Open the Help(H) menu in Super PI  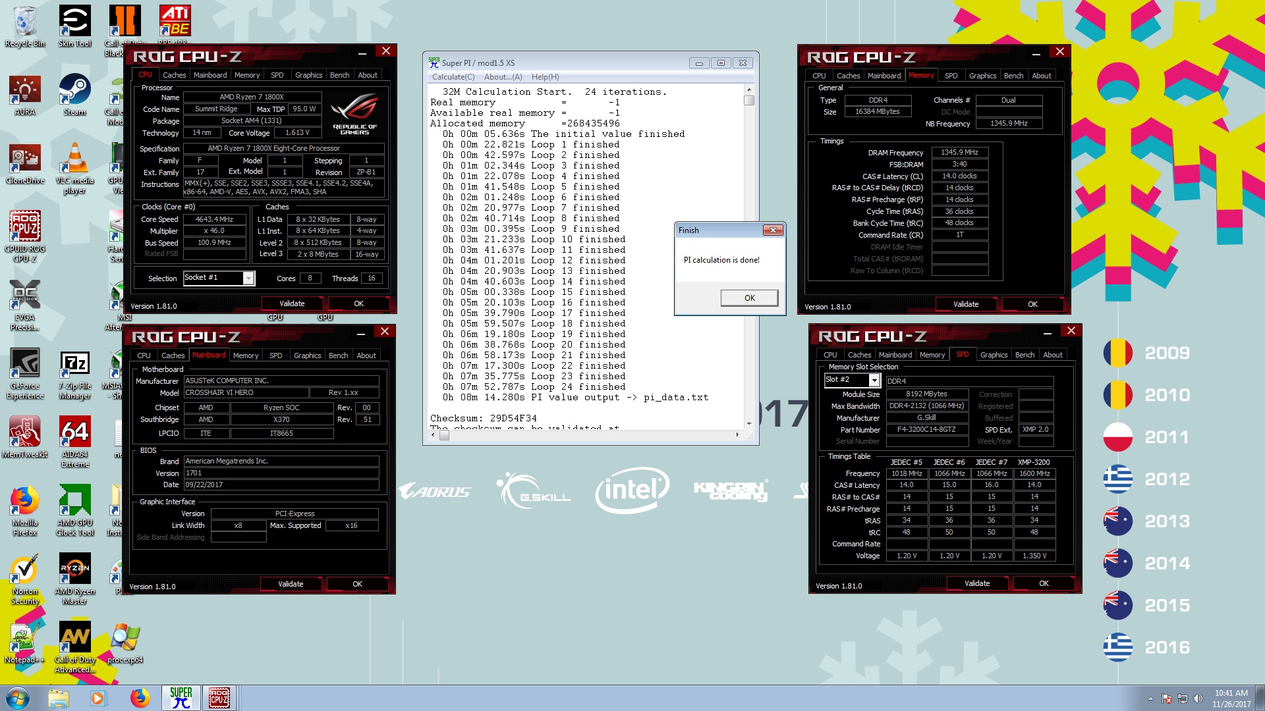click(x=546, y=77)
